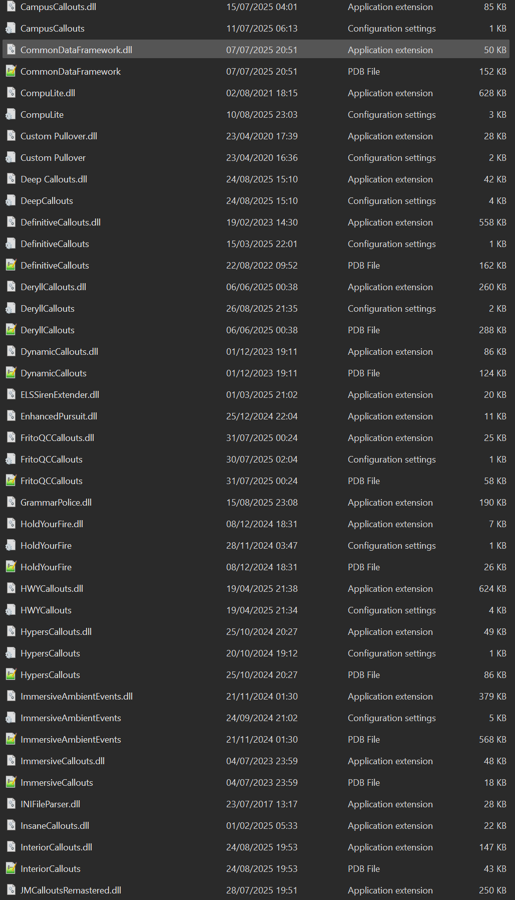Select the DeryllCallouts PDB File name
This screenshot has height=900, width=515.
[x=48, y=330]
